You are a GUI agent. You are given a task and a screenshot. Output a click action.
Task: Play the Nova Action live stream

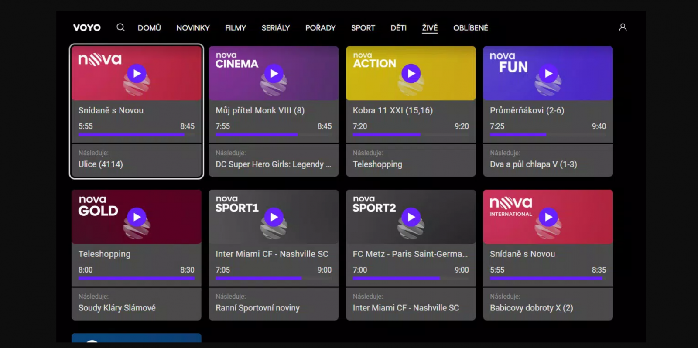tap(411, 73)
